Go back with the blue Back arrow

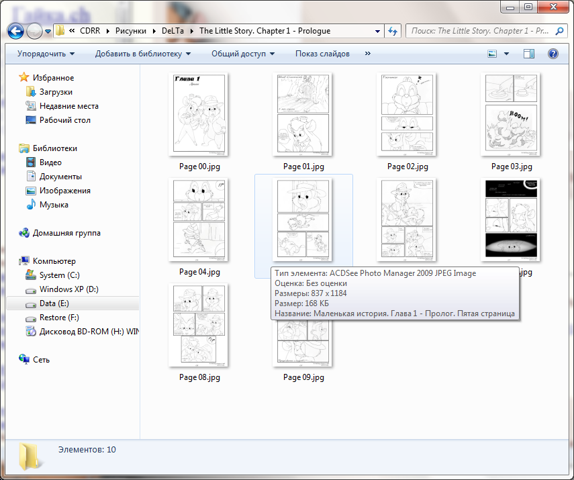click(x=15, y=31)
